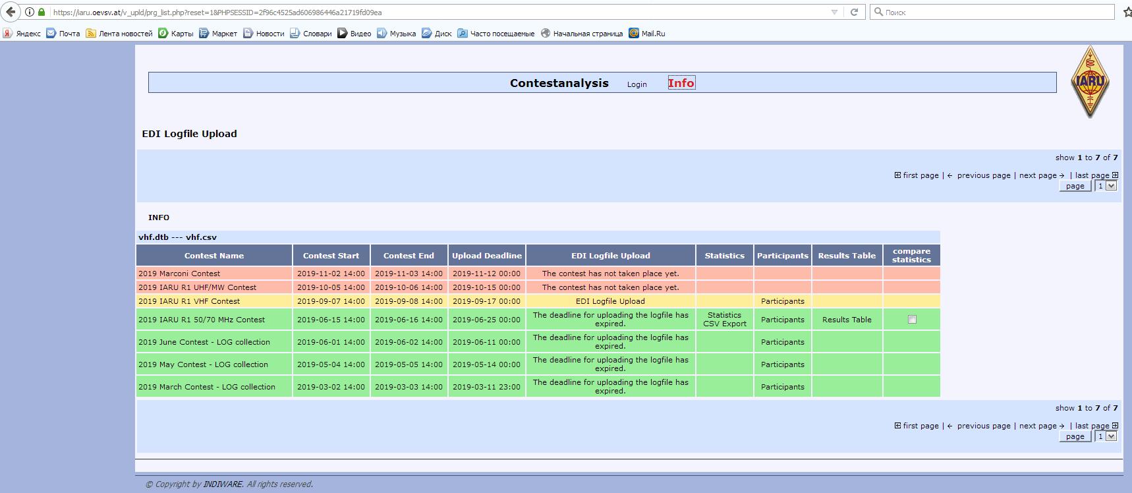The width and height of the screenshot is (1132, 493).
Task: Click the reload page icon
Action: (854, 12)
